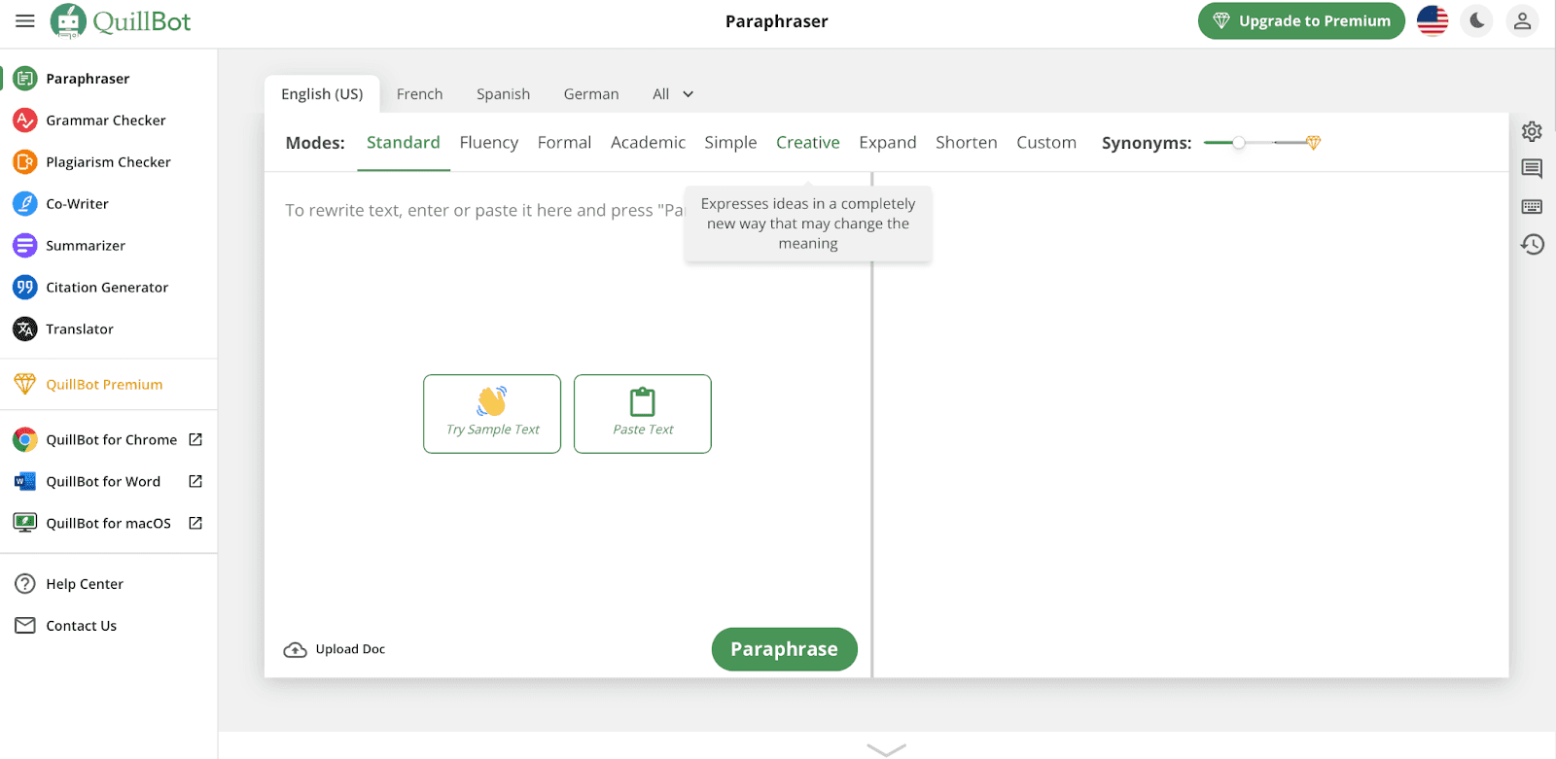Open the Help Center link
The image size is (1556, 759).
pyautogui.click(x=85, y=584)
